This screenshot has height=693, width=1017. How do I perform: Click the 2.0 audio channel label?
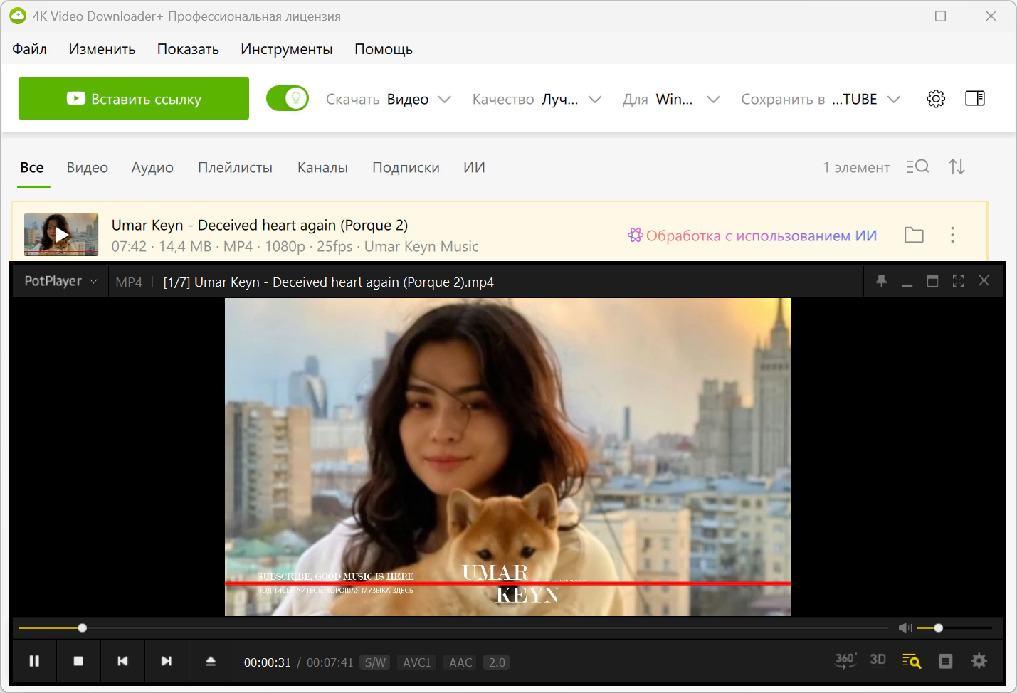pos(497,662)
